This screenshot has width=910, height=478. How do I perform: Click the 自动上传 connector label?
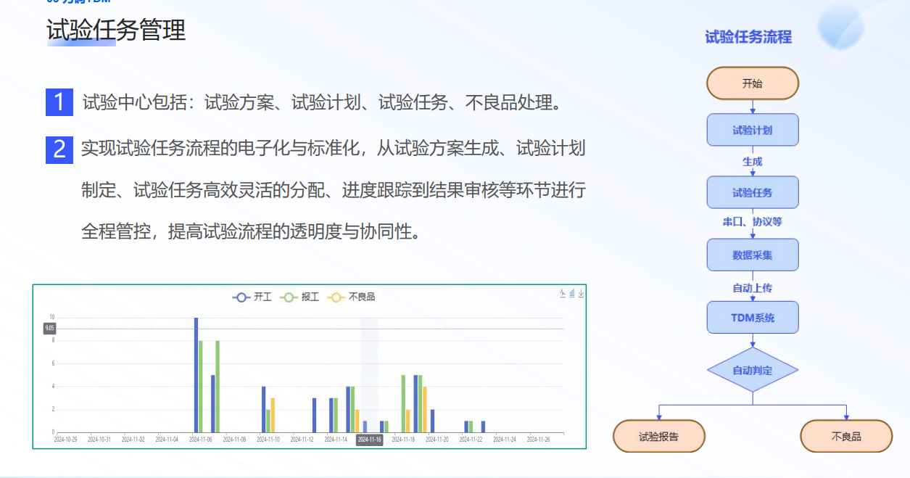coord(753,288)
